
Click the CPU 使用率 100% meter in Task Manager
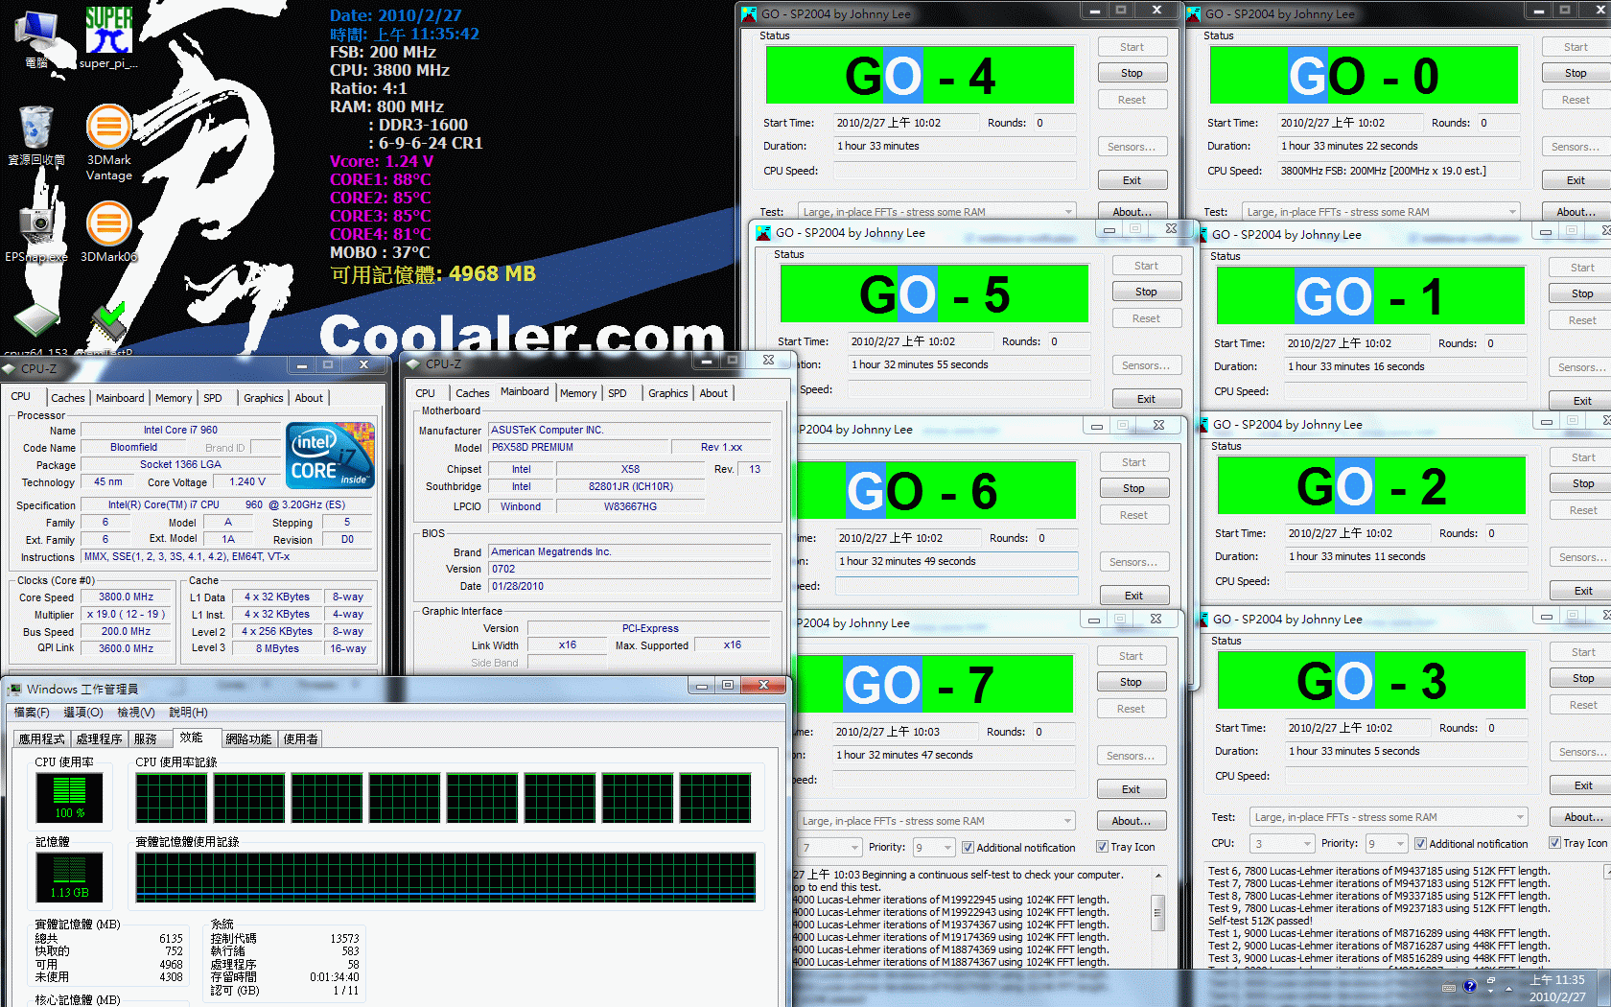point(69,798)
